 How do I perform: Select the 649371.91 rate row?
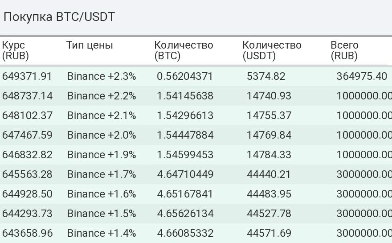pyautogui.click(x=196, y=76)
